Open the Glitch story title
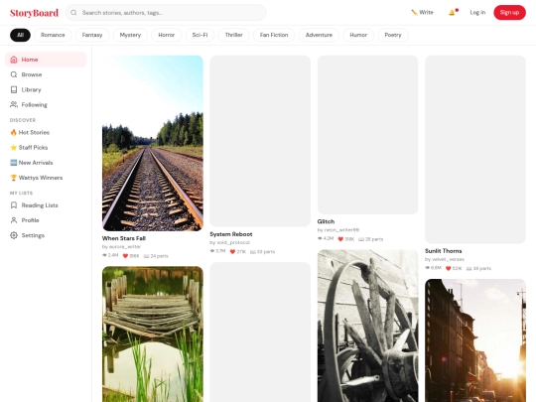 (326, 221)
